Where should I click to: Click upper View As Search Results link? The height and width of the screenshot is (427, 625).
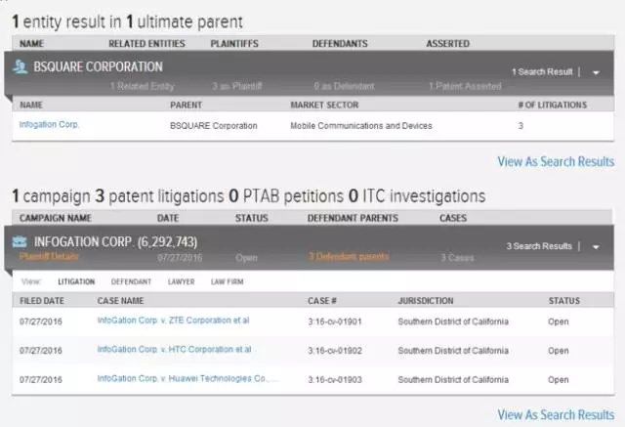(x=556, y=161)
